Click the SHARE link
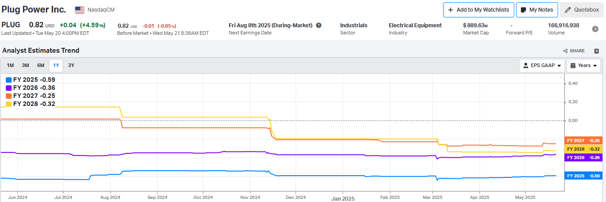 tap(574, 51)
